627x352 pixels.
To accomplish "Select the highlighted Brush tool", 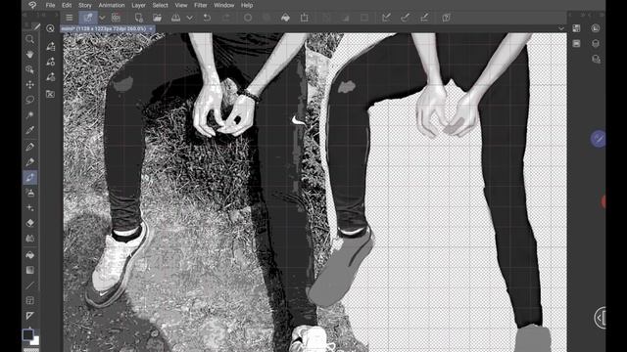I will pos(30,177).
